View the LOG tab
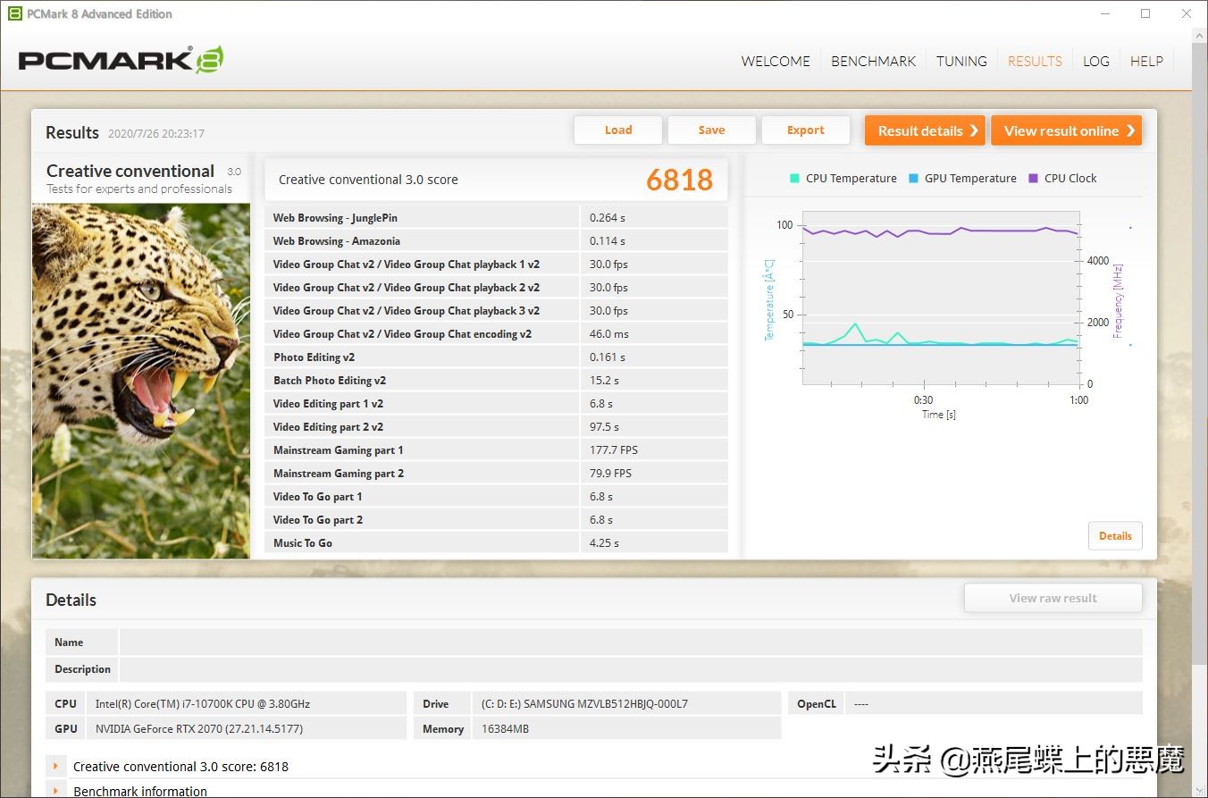1208x798 pixels. (x=1095, y=61)
